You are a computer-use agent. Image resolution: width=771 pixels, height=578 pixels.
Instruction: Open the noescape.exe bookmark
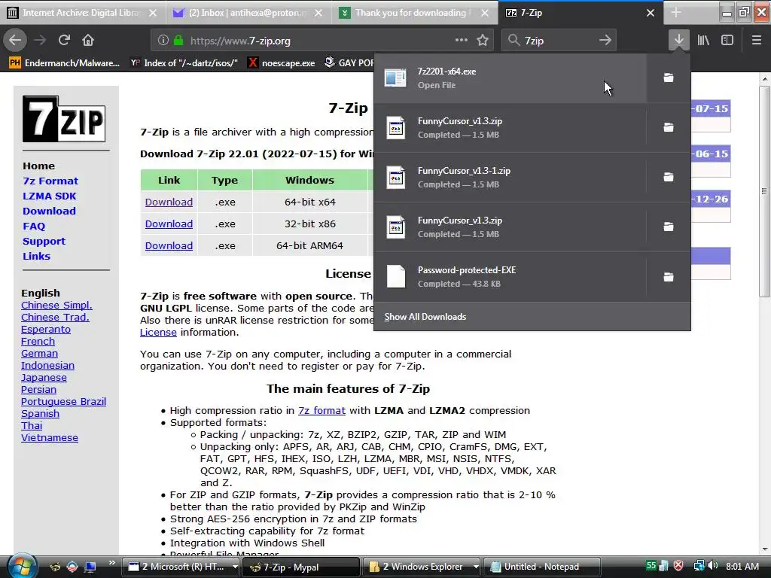pyautogui.click(x=281, y=63)
